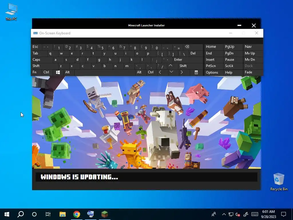Click Mv Dn key

coord(253,60)
